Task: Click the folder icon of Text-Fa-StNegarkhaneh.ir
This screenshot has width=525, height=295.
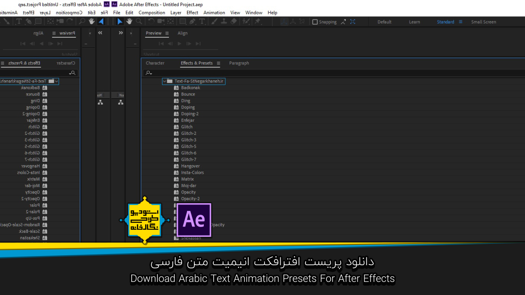Action: coord(170,81)
